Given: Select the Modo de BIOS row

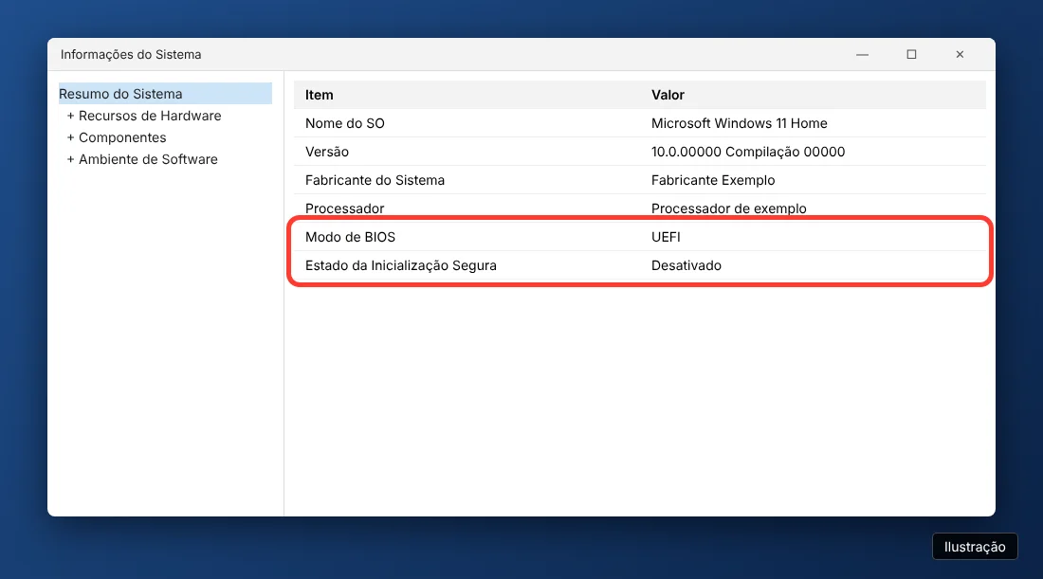Looking at the screenshot, I should [640, 237].
